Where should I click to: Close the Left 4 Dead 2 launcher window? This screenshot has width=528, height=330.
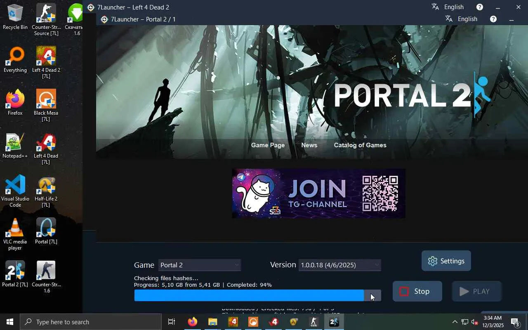pos(519,7)
